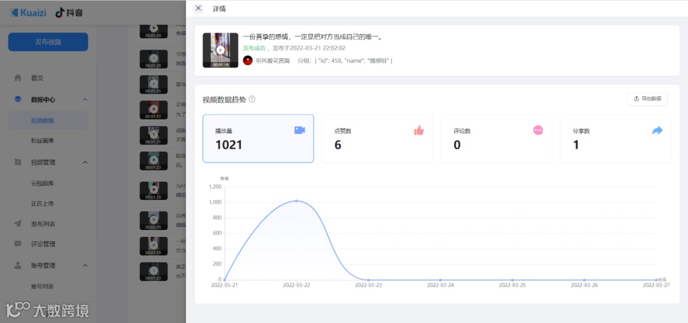The width and height of the screenshot is (688, 323).
Task: Click the user icon beside 账号管理
Action: [x=18, y=265]
